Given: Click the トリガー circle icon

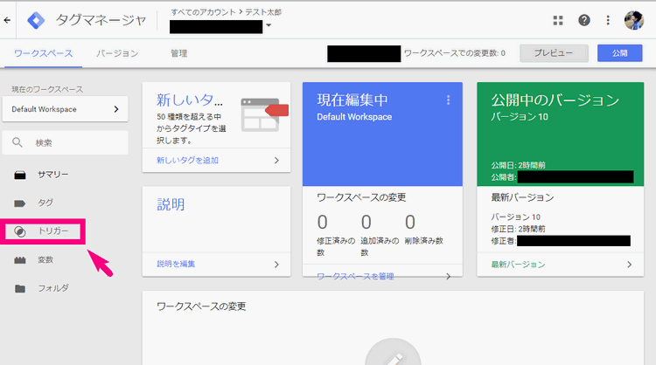Looking at the screenshot, I should pyautogui.click(x=19, y=231).
